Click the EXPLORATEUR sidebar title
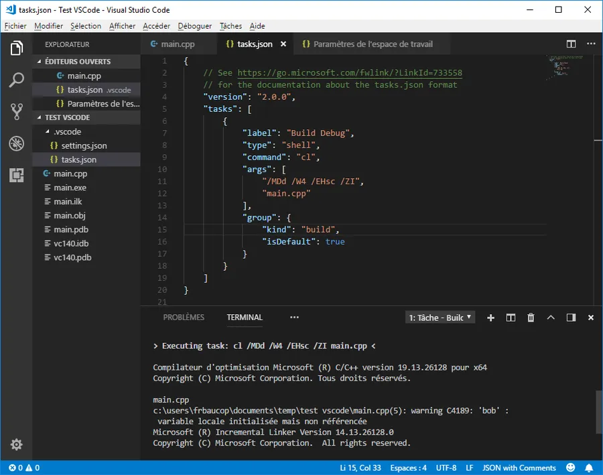603x475 pixels. 67,44
